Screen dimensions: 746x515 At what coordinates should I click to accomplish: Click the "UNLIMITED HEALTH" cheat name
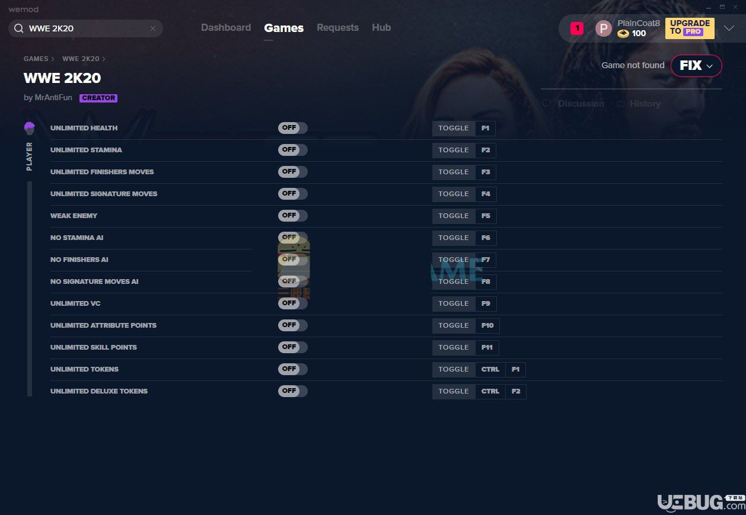pos(84,128)
